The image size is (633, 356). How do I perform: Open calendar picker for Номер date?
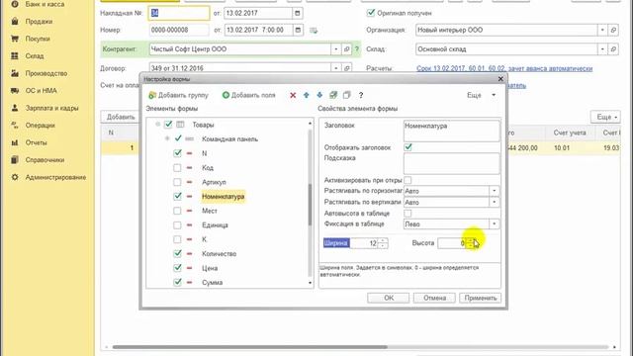point(298,30)
